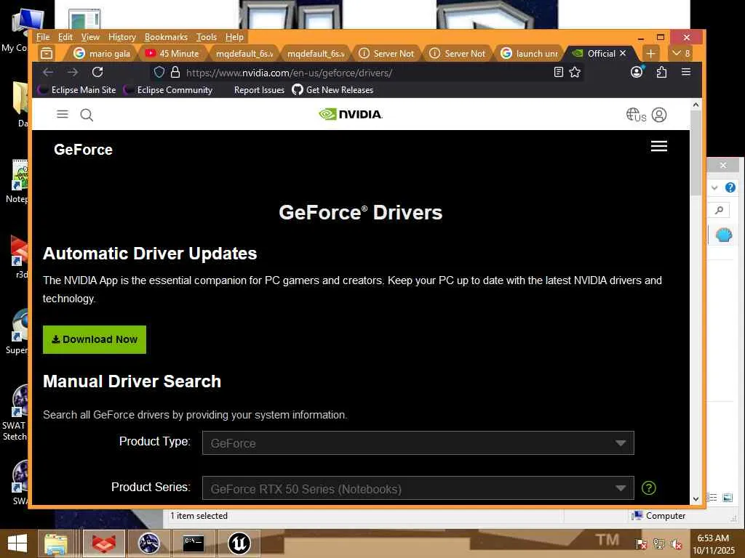The height and width of the screenshot is (558, 745).
Task: Open NVIDIA account login icon
Action: pyautogui.click(x=659, y=115)
